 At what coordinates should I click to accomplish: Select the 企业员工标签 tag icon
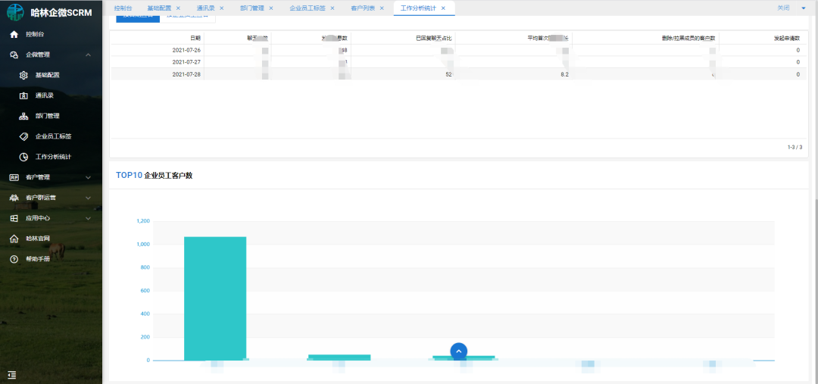pos(24,136)
